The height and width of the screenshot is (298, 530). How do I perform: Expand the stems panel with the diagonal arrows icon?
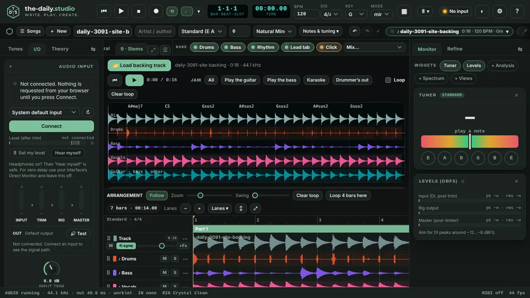[153, 50]
